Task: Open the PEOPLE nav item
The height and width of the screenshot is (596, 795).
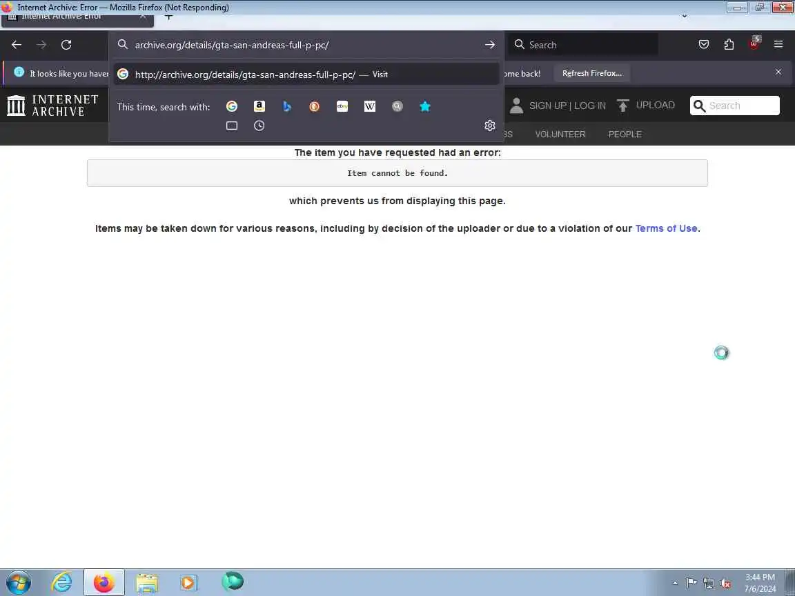Action: (625, 135)
